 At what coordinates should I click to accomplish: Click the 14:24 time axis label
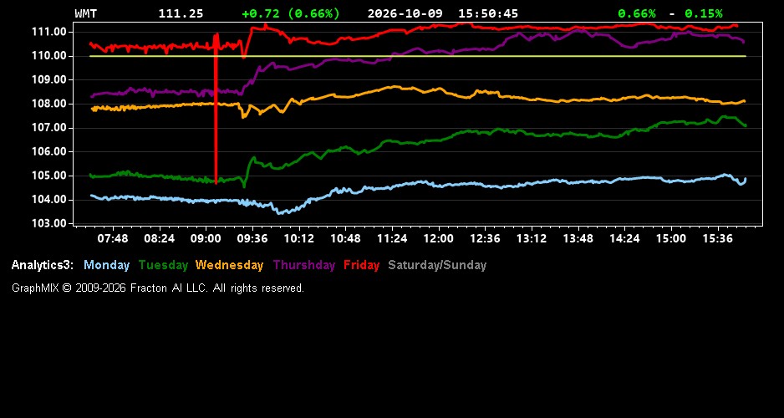tap(624, 238)
